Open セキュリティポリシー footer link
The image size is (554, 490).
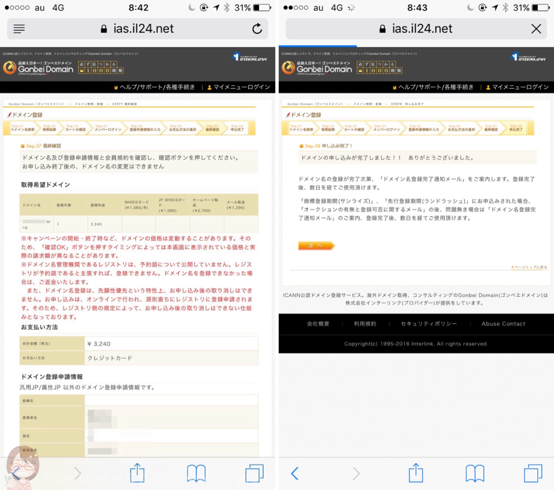coord(429,324)
